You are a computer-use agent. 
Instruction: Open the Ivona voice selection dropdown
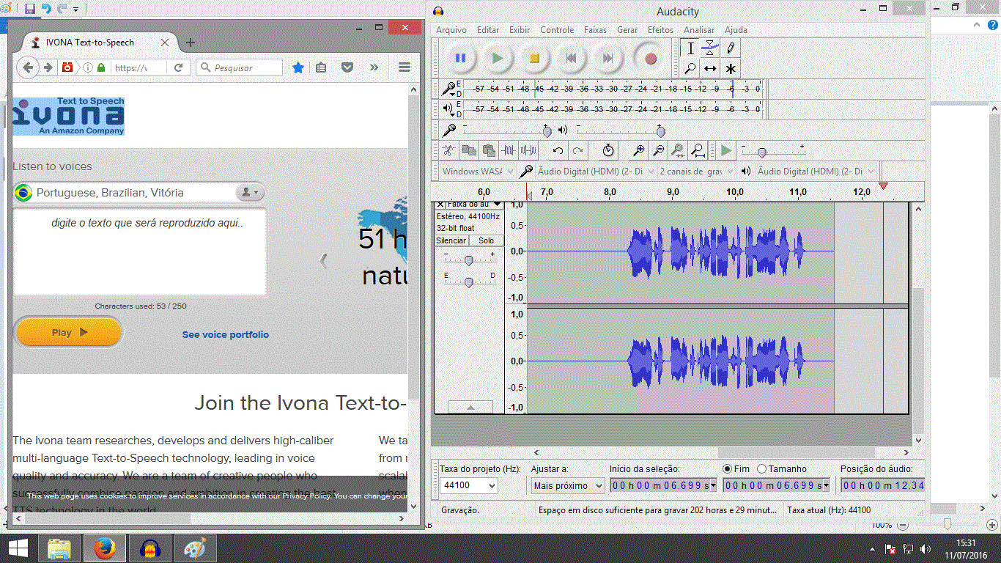[x=139, y=192]
